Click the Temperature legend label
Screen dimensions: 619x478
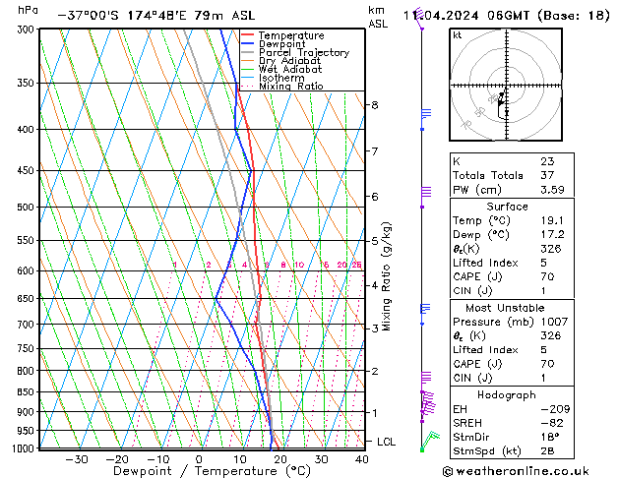291,35
